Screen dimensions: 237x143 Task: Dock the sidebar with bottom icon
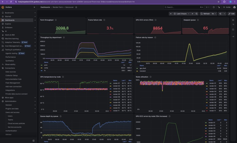34,141
